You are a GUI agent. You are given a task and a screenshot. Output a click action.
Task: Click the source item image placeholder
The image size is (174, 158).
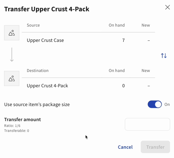click(x=12, y=33)
